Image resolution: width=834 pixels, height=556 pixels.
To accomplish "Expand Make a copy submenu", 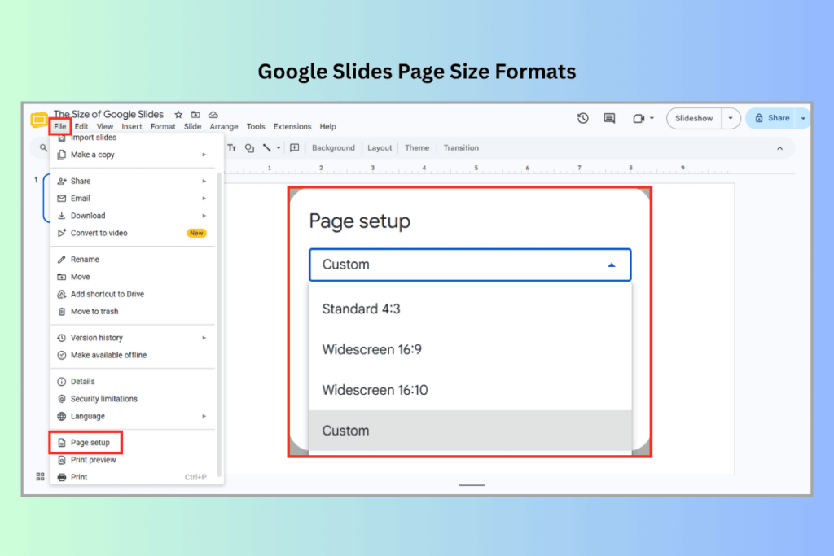I will coord(133,155).
